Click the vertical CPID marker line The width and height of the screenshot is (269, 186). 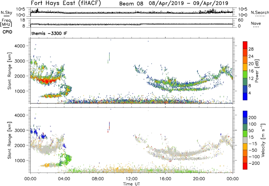(31, 32)
